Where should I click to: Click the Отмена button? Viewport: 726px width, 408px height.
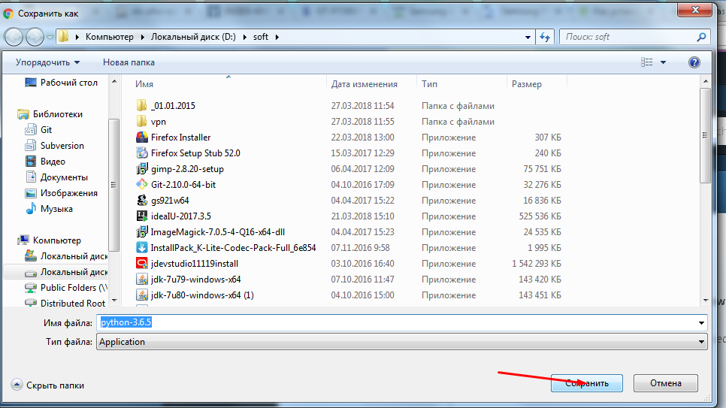[x=665, y=383]
